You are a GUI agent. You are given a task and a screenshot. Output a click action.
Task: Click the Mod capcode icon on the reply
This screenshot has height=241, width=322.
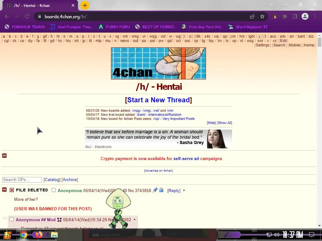click(x=59, y=220)
